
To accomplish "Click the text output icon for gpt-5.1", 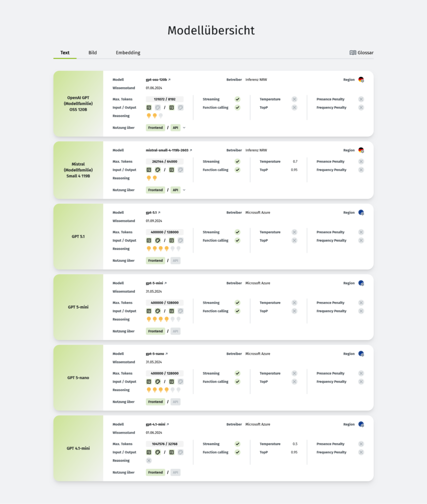I will pyautogui.click(x=172, y=241).
